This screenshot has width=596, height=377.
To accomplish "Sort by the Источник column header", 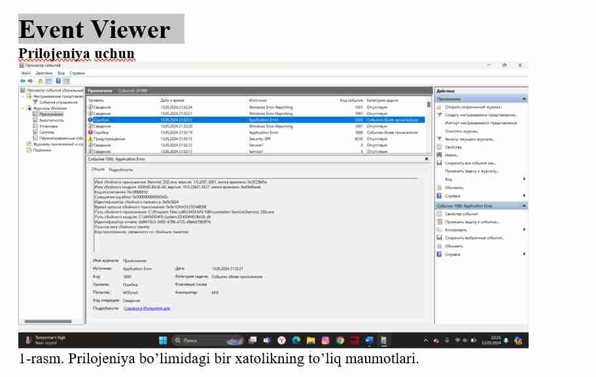I will click(258, 100).
